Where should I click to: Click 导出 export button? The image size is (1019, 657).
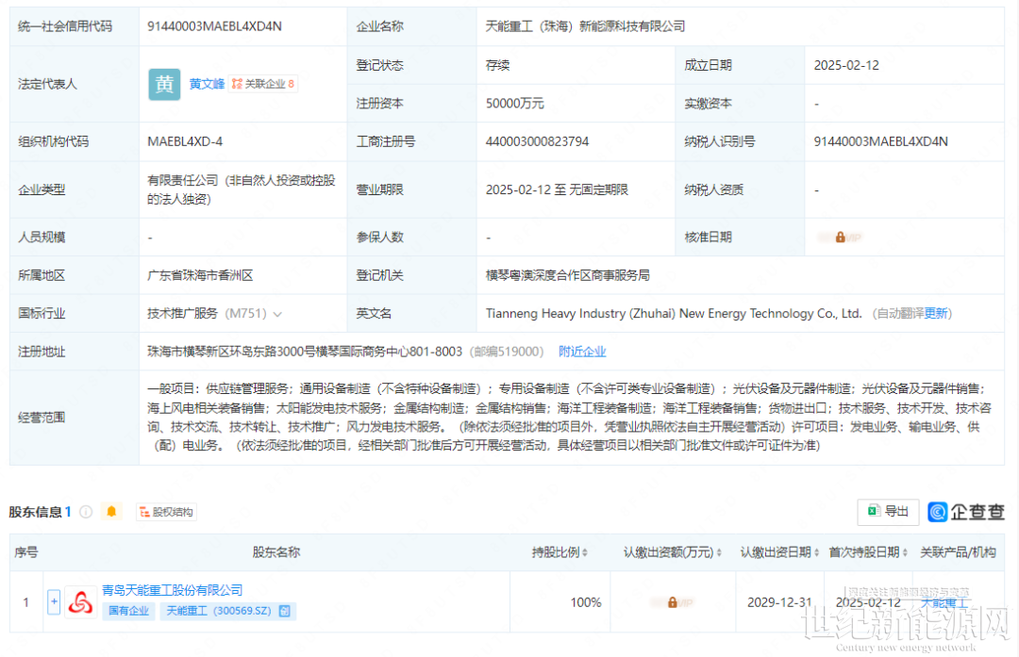click(x=889, y=512)
